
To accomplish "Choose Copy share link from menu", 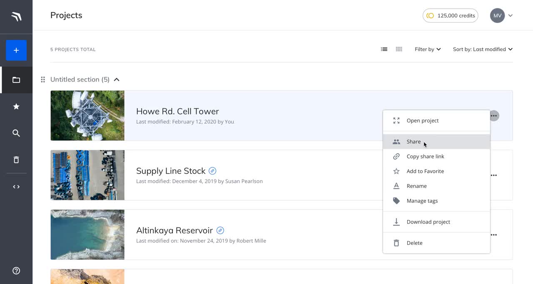I will [425, 157].
